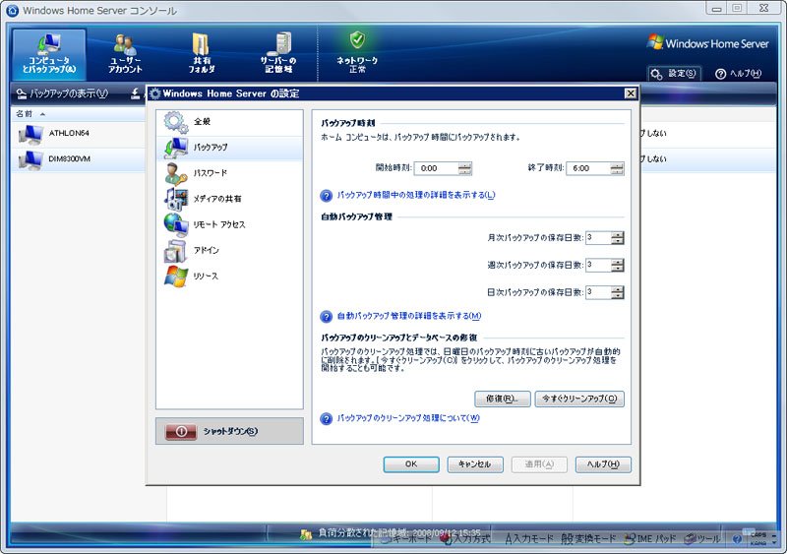
Task: Close the Windows Home Server の設定 dialog
Action: pos(631,93)
